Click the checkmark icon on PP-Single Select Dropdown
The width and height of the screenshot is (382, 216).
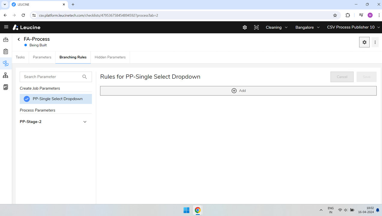coord(27,99)
